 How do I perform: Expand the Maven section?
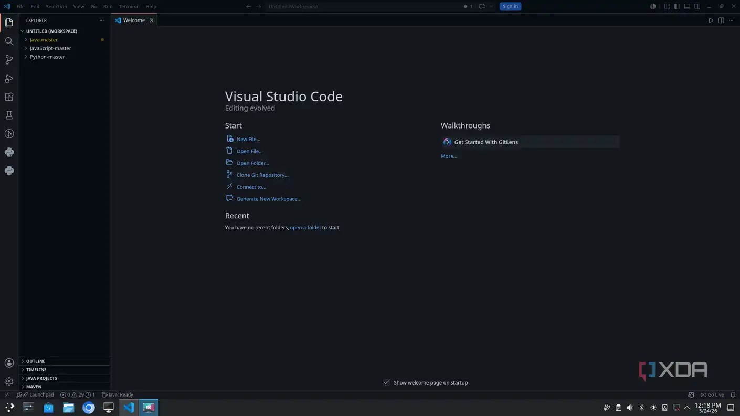click(x=64, y=387)
